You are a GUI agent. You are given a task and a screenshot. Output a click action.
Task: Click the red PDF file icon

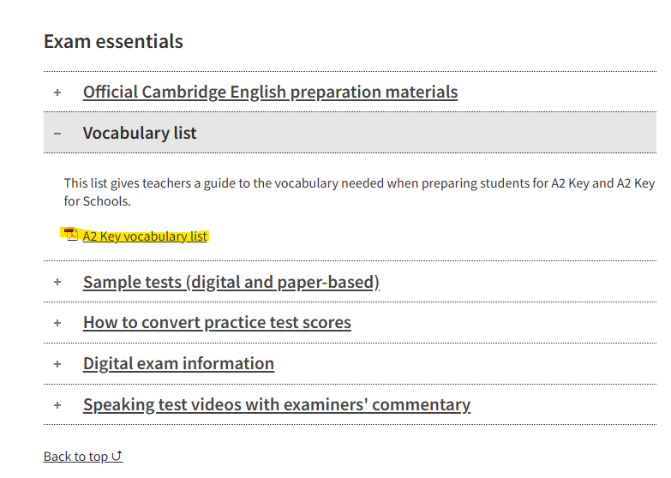(x=72, y=236)
